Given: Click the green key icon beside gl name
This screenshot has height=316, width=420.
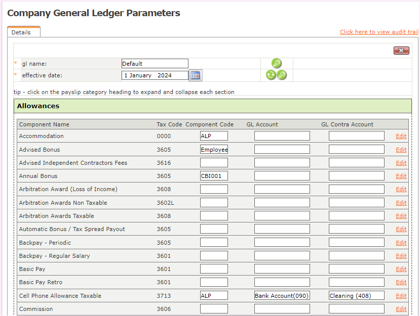Looking at the screenshot, I should [x=276, y=63].
